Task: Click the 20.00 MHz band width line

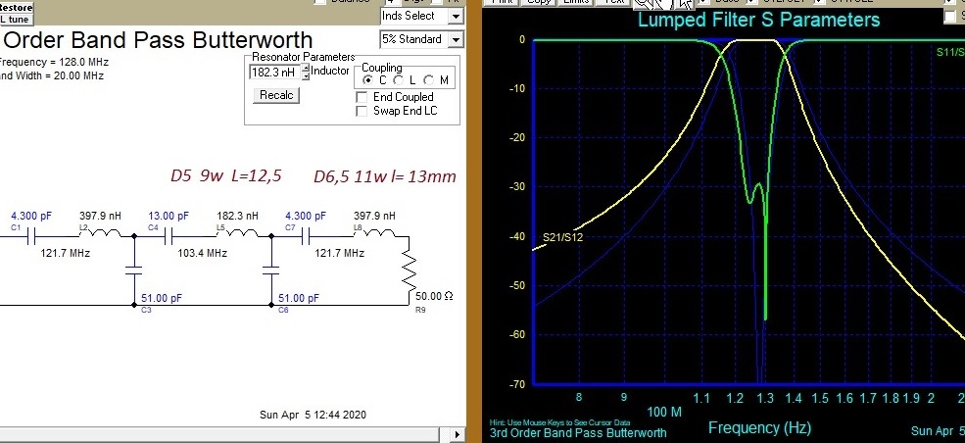Action: pyautogui.click(x=52, y=76)
